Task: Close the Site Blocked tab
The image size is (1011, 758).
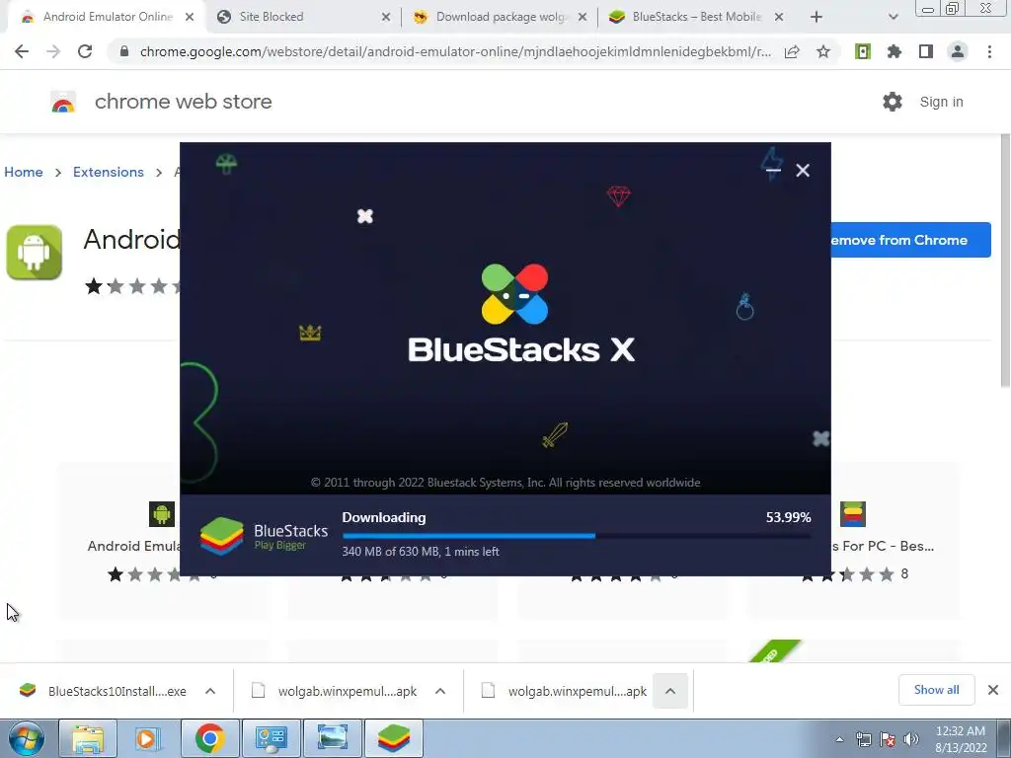Action: 386,17
